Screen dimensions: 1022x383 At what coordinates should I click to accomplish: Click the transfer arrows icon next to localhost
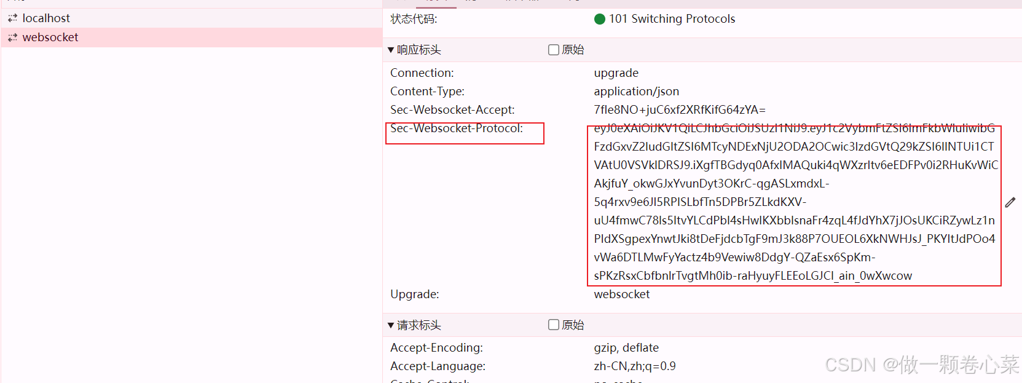pos(12,18)
